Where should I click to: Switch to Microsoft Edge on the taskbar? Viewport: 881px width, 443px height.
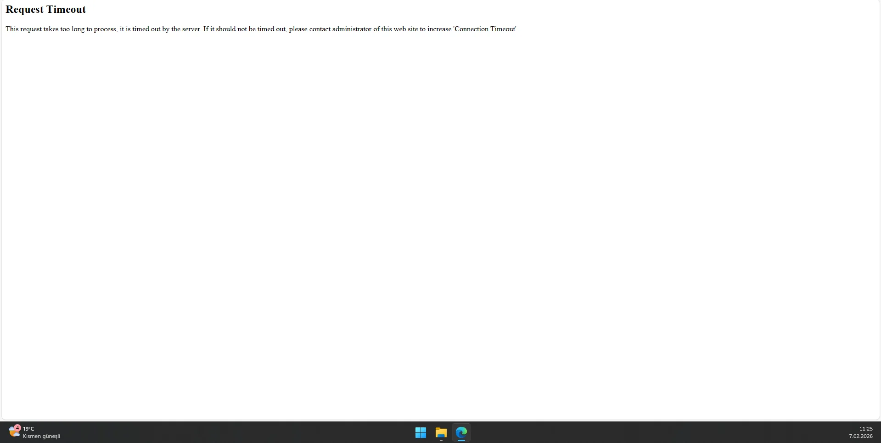point(461,432)
